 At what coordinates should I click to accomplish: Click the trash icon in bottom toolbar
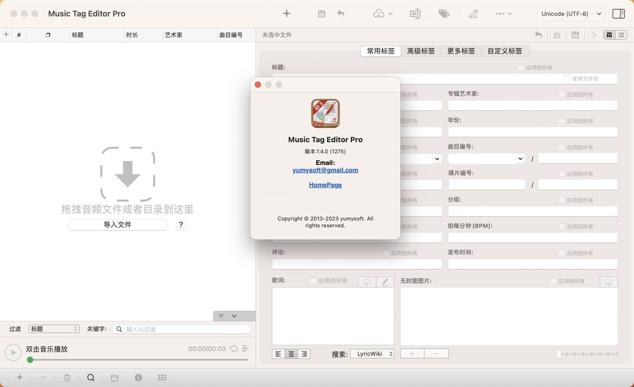(x=67, y=377)
